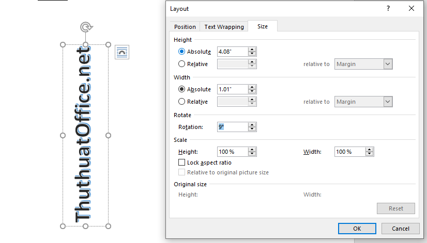Select Relative radio button under Width
Viewport: 427px width, 243px height.
(x=181, y=102)
